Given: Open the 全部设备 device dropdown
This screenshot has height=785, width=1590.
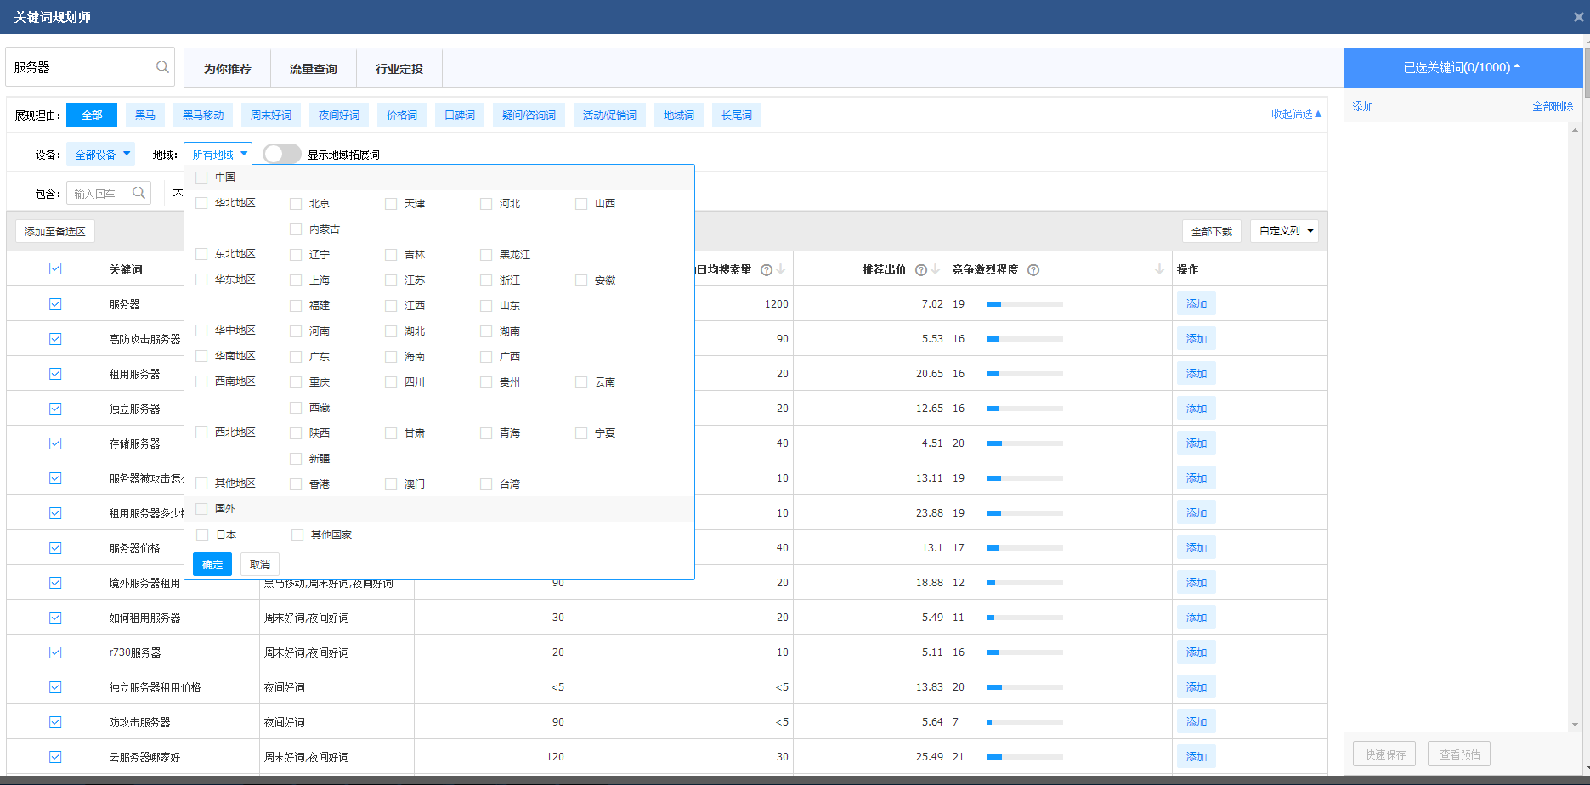Looking at the screenshot, I should (x=101, y=154).
